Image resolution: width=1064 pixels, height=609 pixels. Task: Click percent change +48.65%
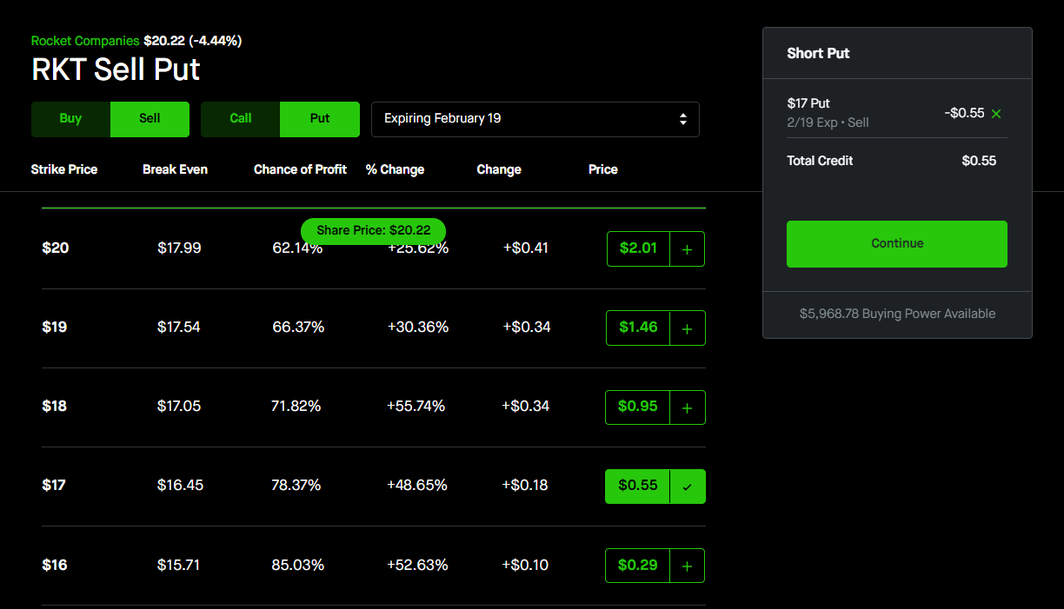416,486
